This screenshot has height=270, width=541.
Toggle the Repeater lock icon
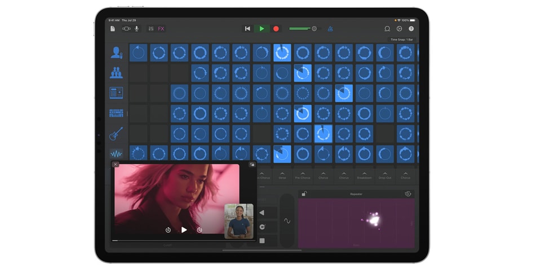click(x=304, y=194)
